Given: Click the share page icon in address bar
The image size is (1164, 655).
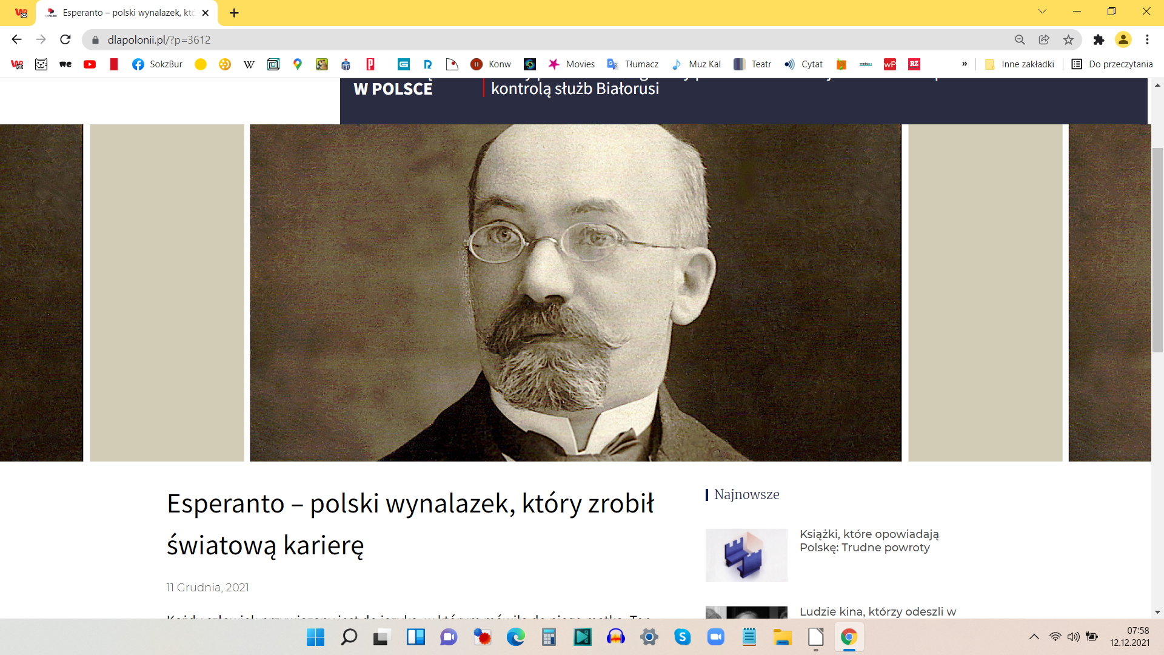Looking at the screenshot, I should pos(1044,39).
